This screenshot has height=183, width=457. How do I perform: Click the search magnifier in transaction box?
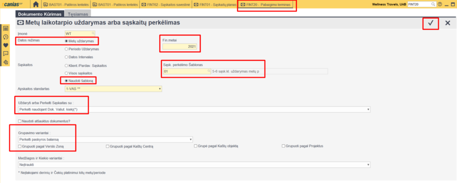[432, 4]
